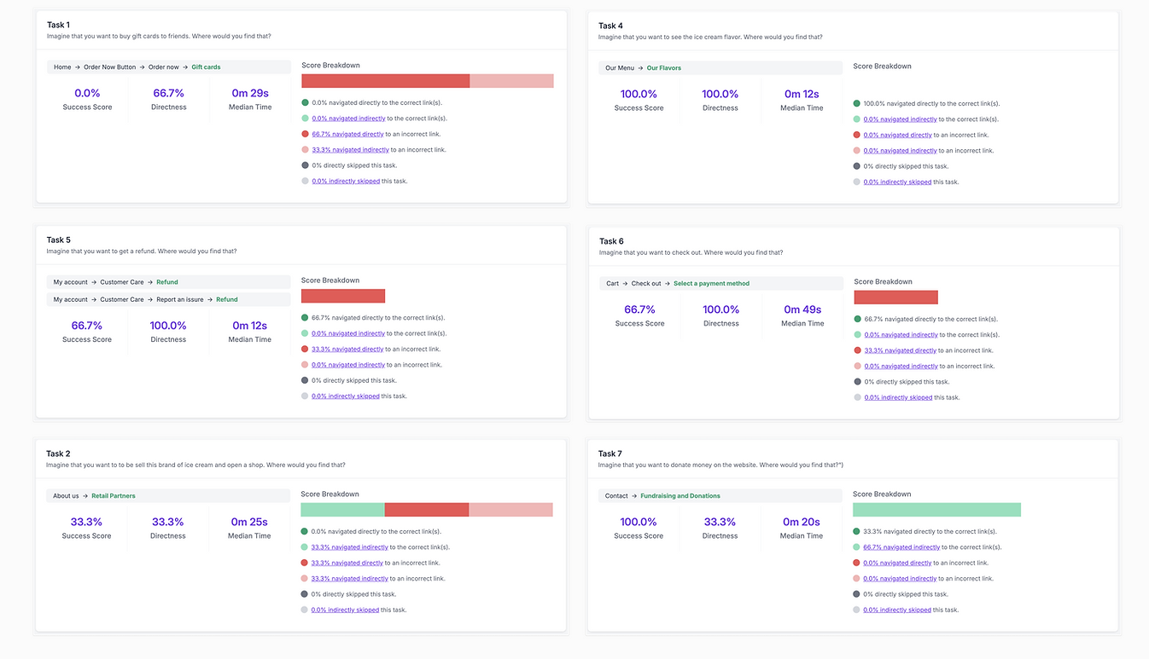The image size is (1149, 659).
Task: Click the 'Task 2' card title
Action: coord(58,454)
